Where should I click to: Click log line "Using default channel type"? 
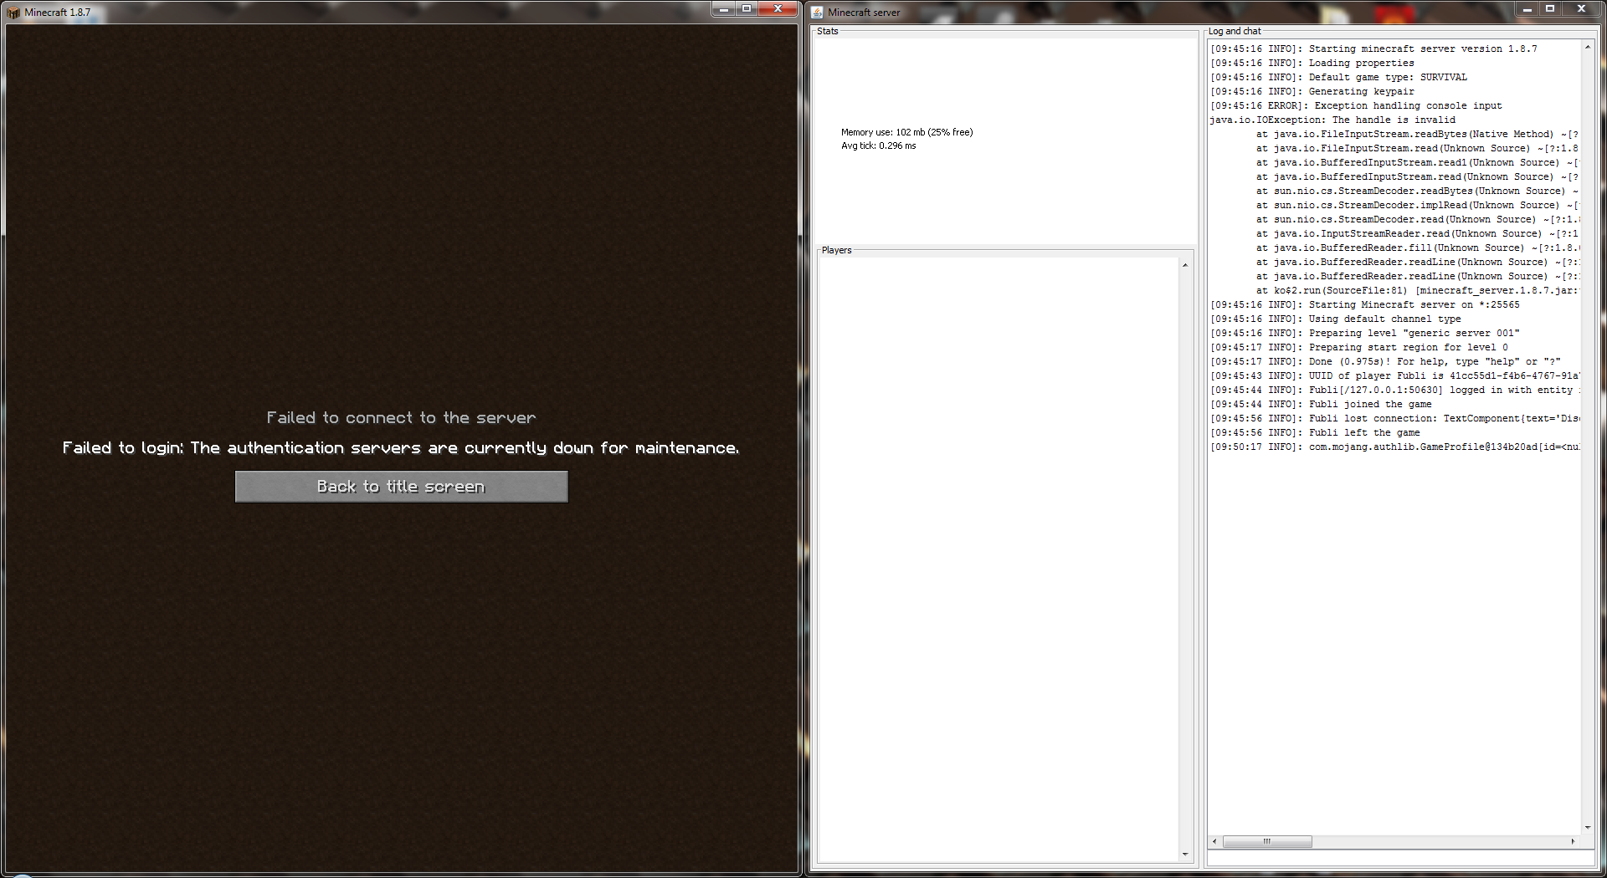(x=1336, y=319)
